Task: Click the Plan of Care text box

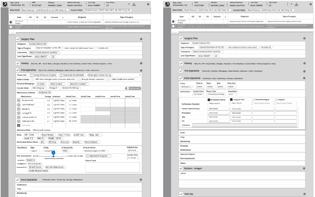Action: point(113,167)
